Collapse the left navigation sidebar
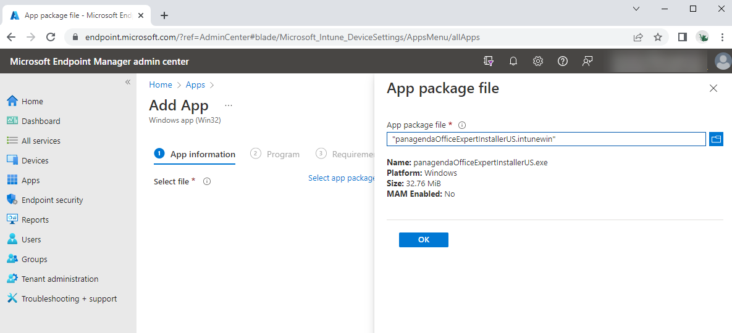732x333 pixels. [128, 82]
